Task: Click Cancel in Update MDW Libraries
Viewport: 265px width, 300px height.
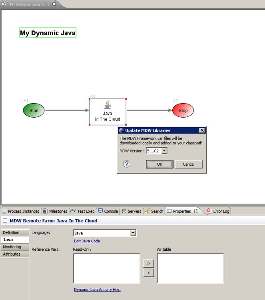Action: coord(189,164)
